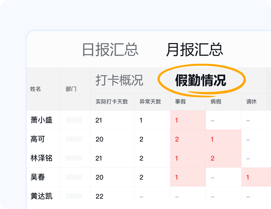This screenshot has height=209, width=271.
Task: Click 高可's highlighted 事假 value of 2
Action: pos(176,139)
